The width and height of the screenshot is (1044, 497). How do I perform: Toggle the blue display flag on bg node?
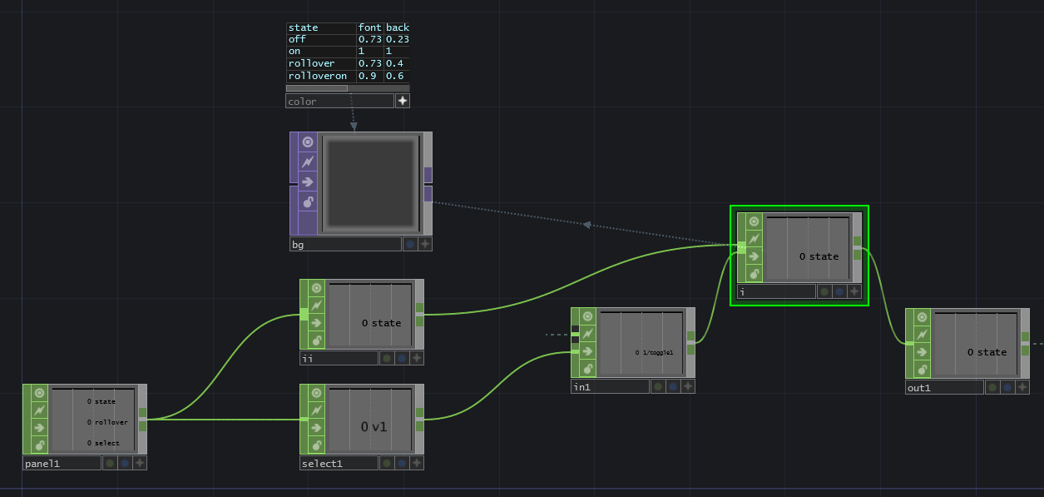pos(410,244)
